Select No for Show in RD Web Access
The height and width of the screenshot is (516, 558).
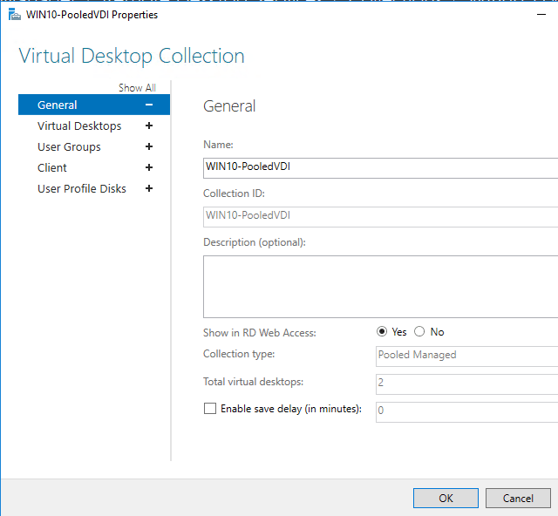point(419,331)
